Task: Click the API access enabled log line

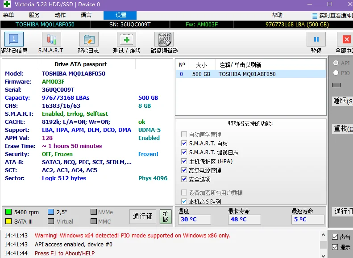Action: pos(73,245)
